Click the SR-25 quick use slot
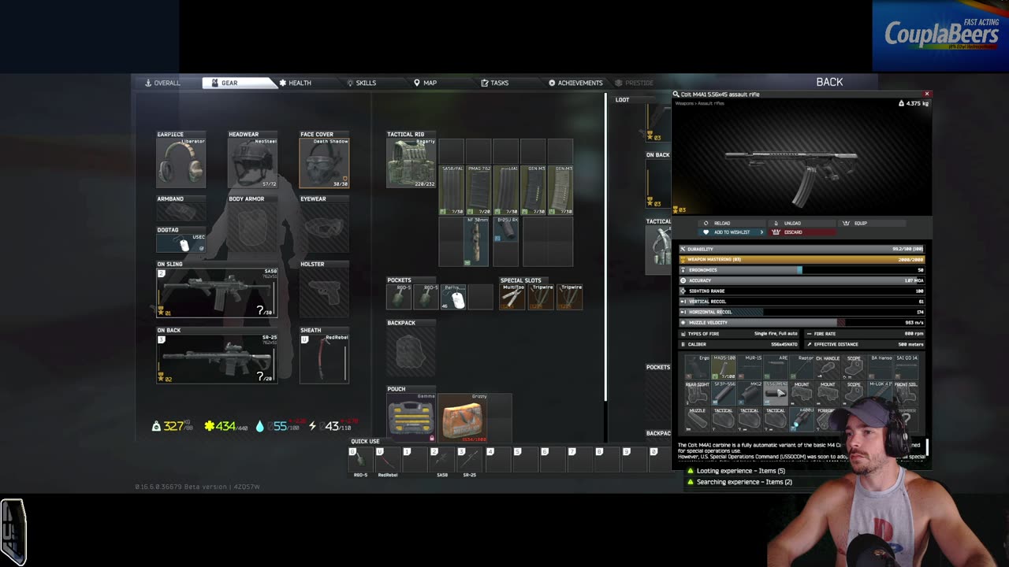 coord(470,460)
